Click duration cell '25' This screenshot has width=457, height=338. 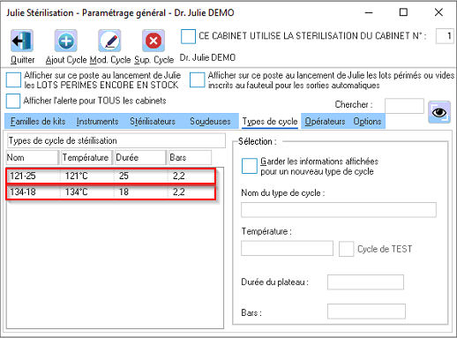124,176
